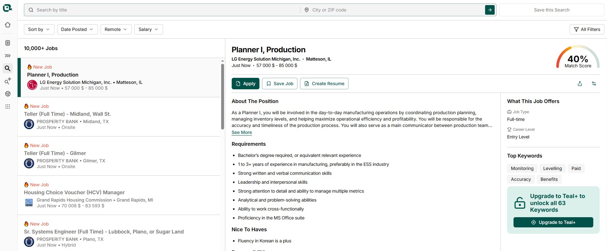
Task: Open the apps grid sidebar icon
Action: 8,107
